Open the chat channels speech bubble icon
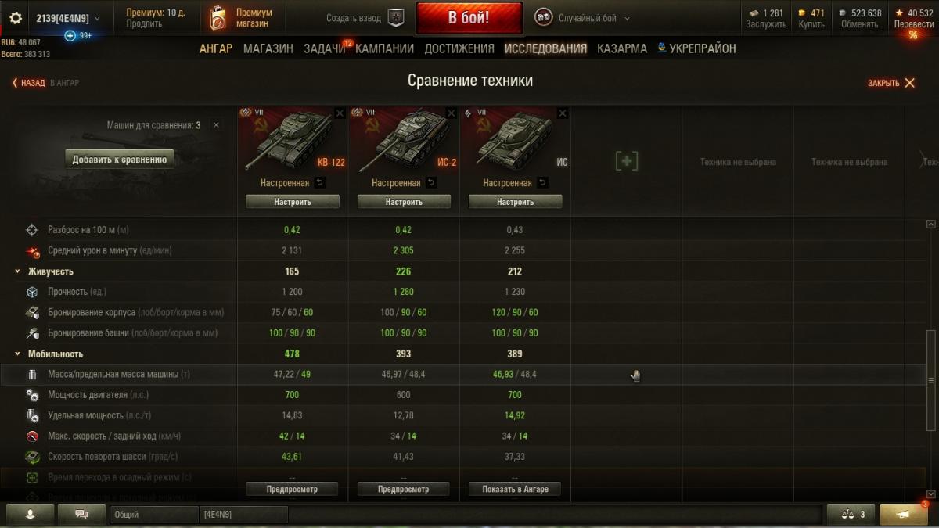 click(81, 514)
